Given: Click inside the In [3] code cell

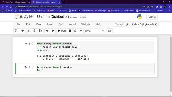Looking at the screenshot, I should (95, 47).
